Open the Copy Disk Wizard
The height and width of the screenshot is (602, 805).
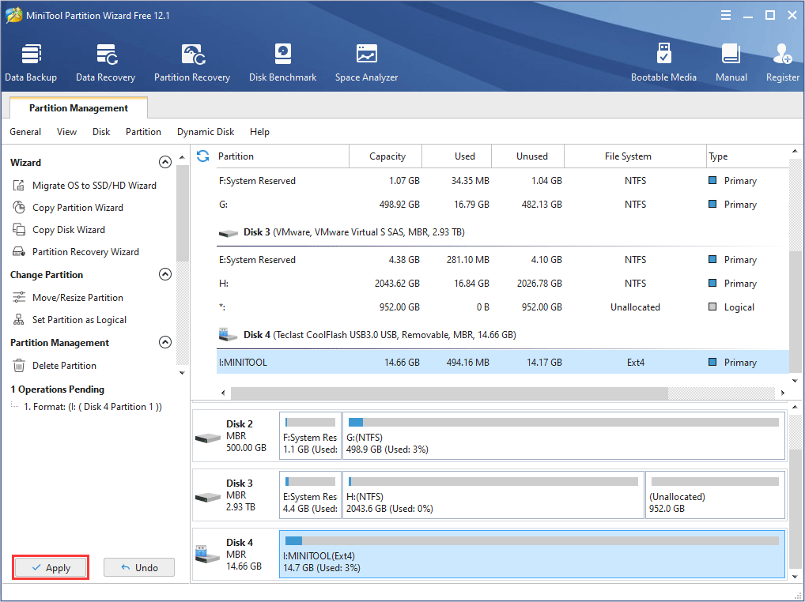point(70,229)
